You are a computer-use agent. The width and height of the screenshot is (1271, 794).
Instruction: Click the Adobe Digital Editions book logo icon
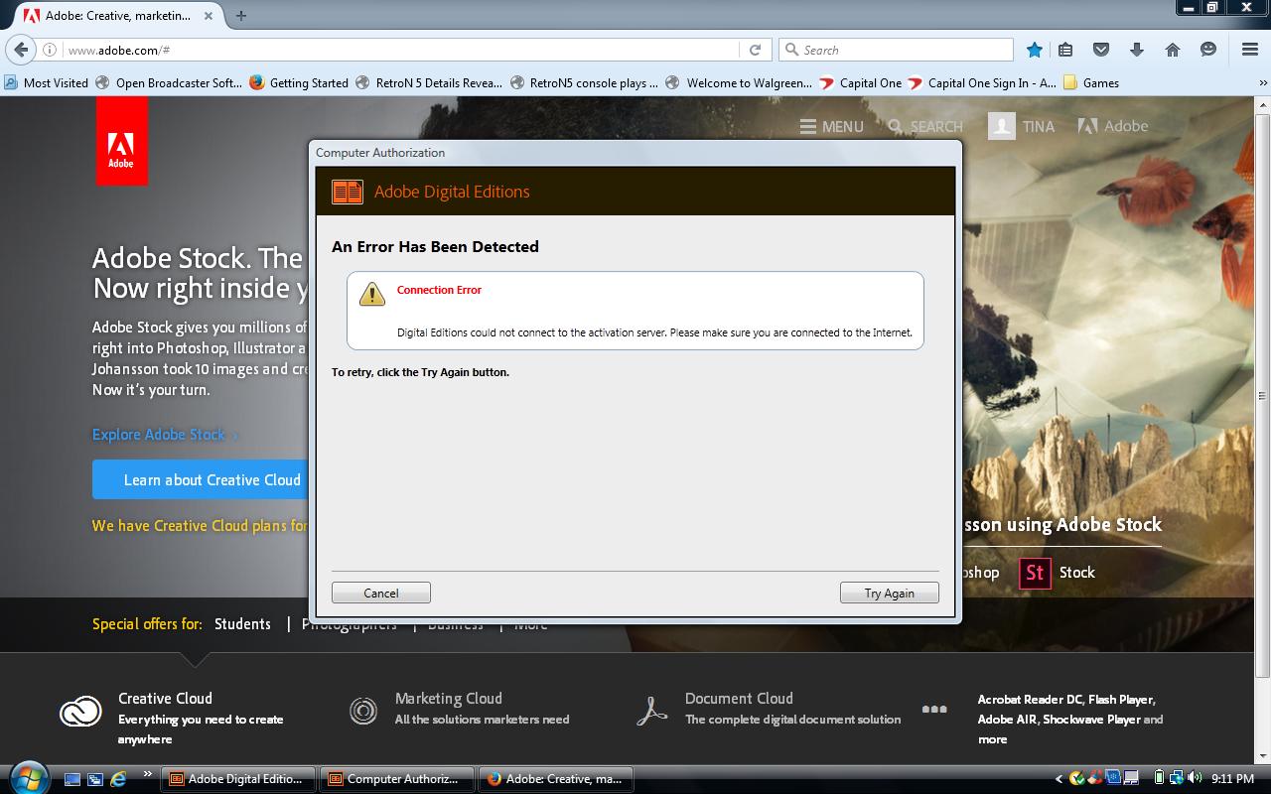tap(348, 192)
